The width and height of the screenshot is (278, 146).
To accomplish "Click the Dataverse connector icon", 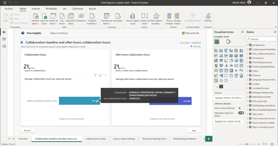I will click(81, 16).
